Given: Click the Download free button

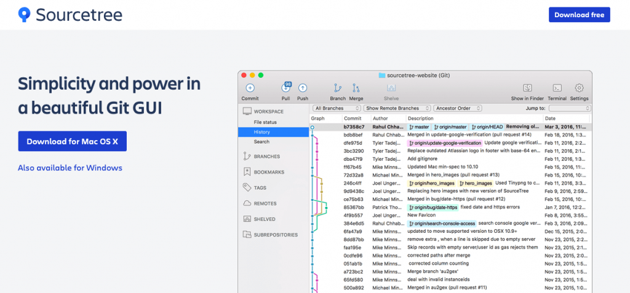Looking at the screenshot, I should 580,15.
